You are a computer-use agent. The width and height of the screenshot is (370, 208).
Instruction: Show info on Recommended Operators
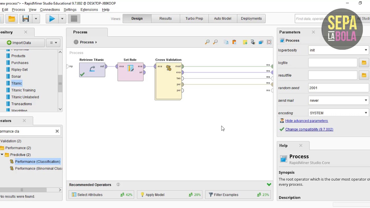coord(118,185)
